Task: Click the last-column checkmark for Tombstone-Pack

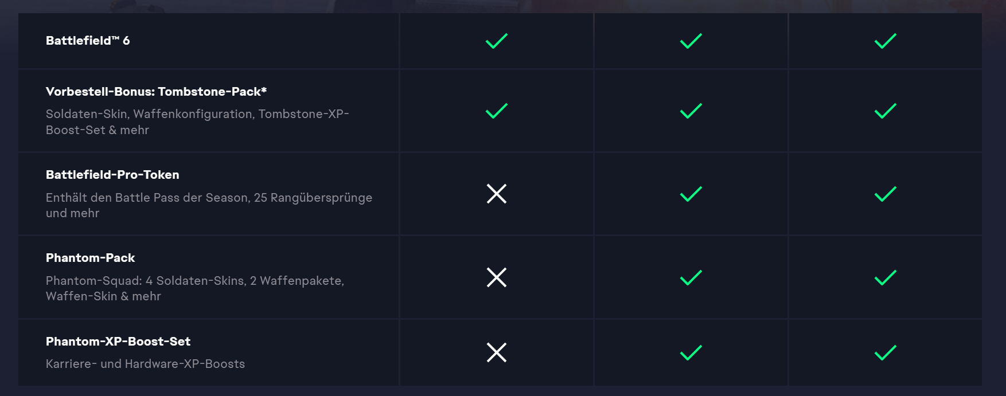Action: [885, 111]
